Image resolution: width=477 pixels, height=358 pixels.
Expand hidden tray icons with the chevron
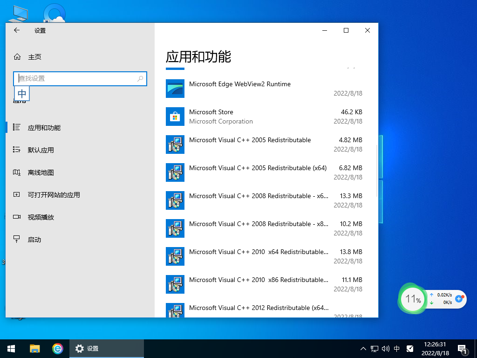(363, 348)
